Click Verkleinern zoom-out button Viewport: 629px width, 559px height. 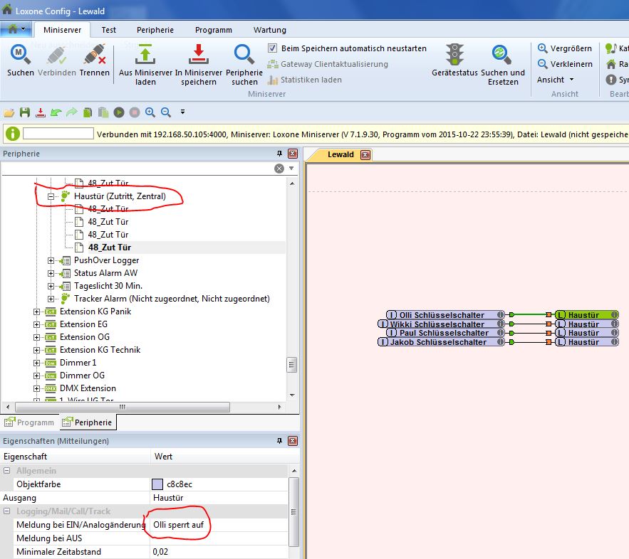coord(564,64)
